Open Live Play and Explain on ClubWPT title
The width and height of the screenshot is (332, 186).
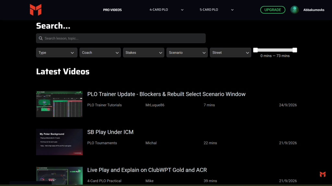click(x=147, y=170)
